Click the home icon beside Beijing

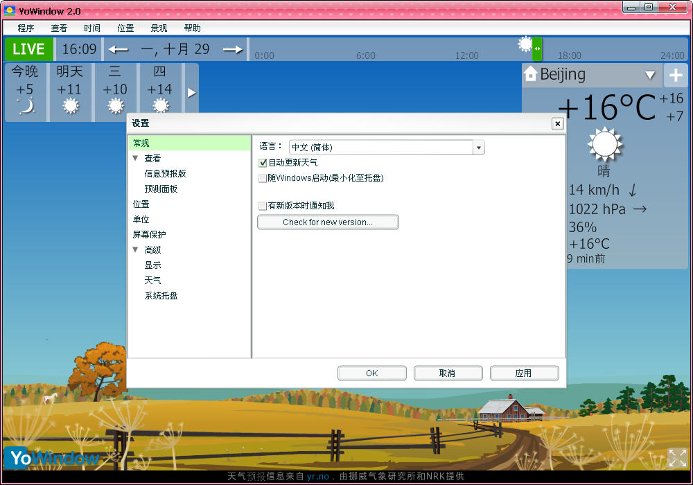[530, 74]
